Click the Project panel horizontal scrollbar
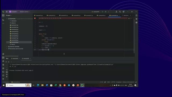This screenshot has height=97, width=172. [x=12, y=56]
